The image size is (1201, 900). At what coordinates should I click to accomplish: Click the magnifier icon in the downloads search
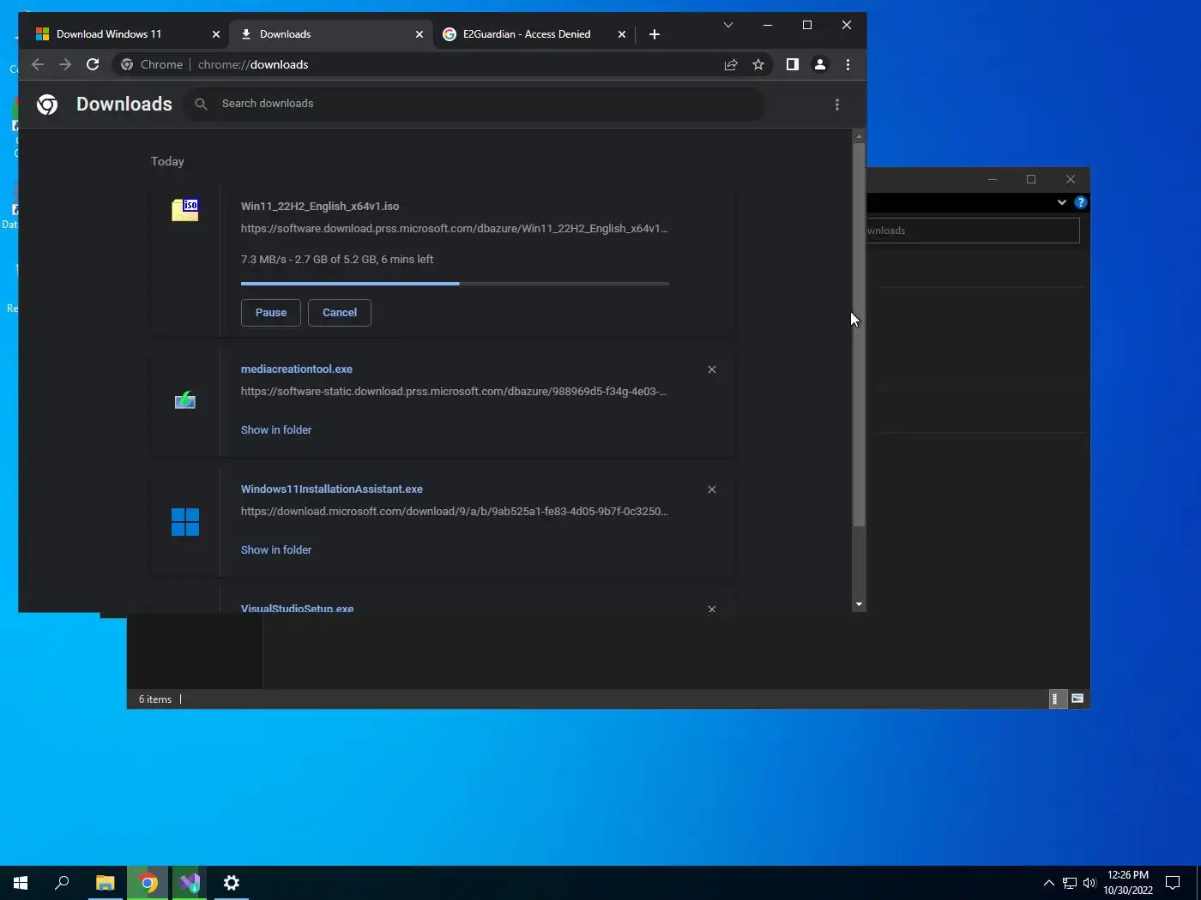click(201, 104)
